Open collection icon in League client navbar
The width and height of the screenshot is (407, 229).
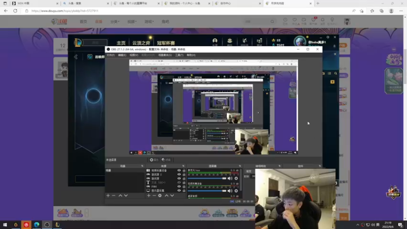point(230,41)
